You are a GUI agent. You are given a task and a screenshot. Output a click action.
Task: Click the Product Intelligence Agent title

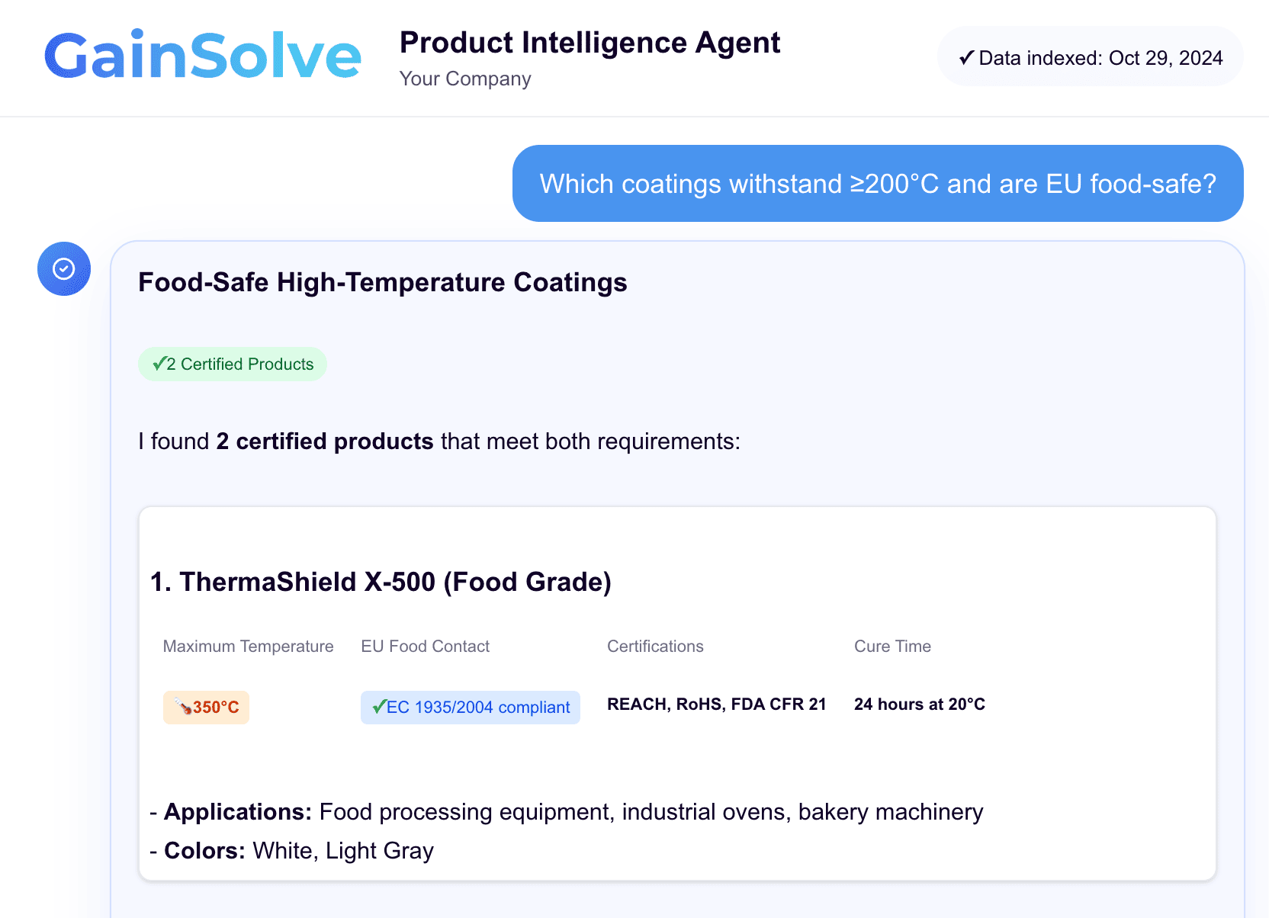click(590, 43)
